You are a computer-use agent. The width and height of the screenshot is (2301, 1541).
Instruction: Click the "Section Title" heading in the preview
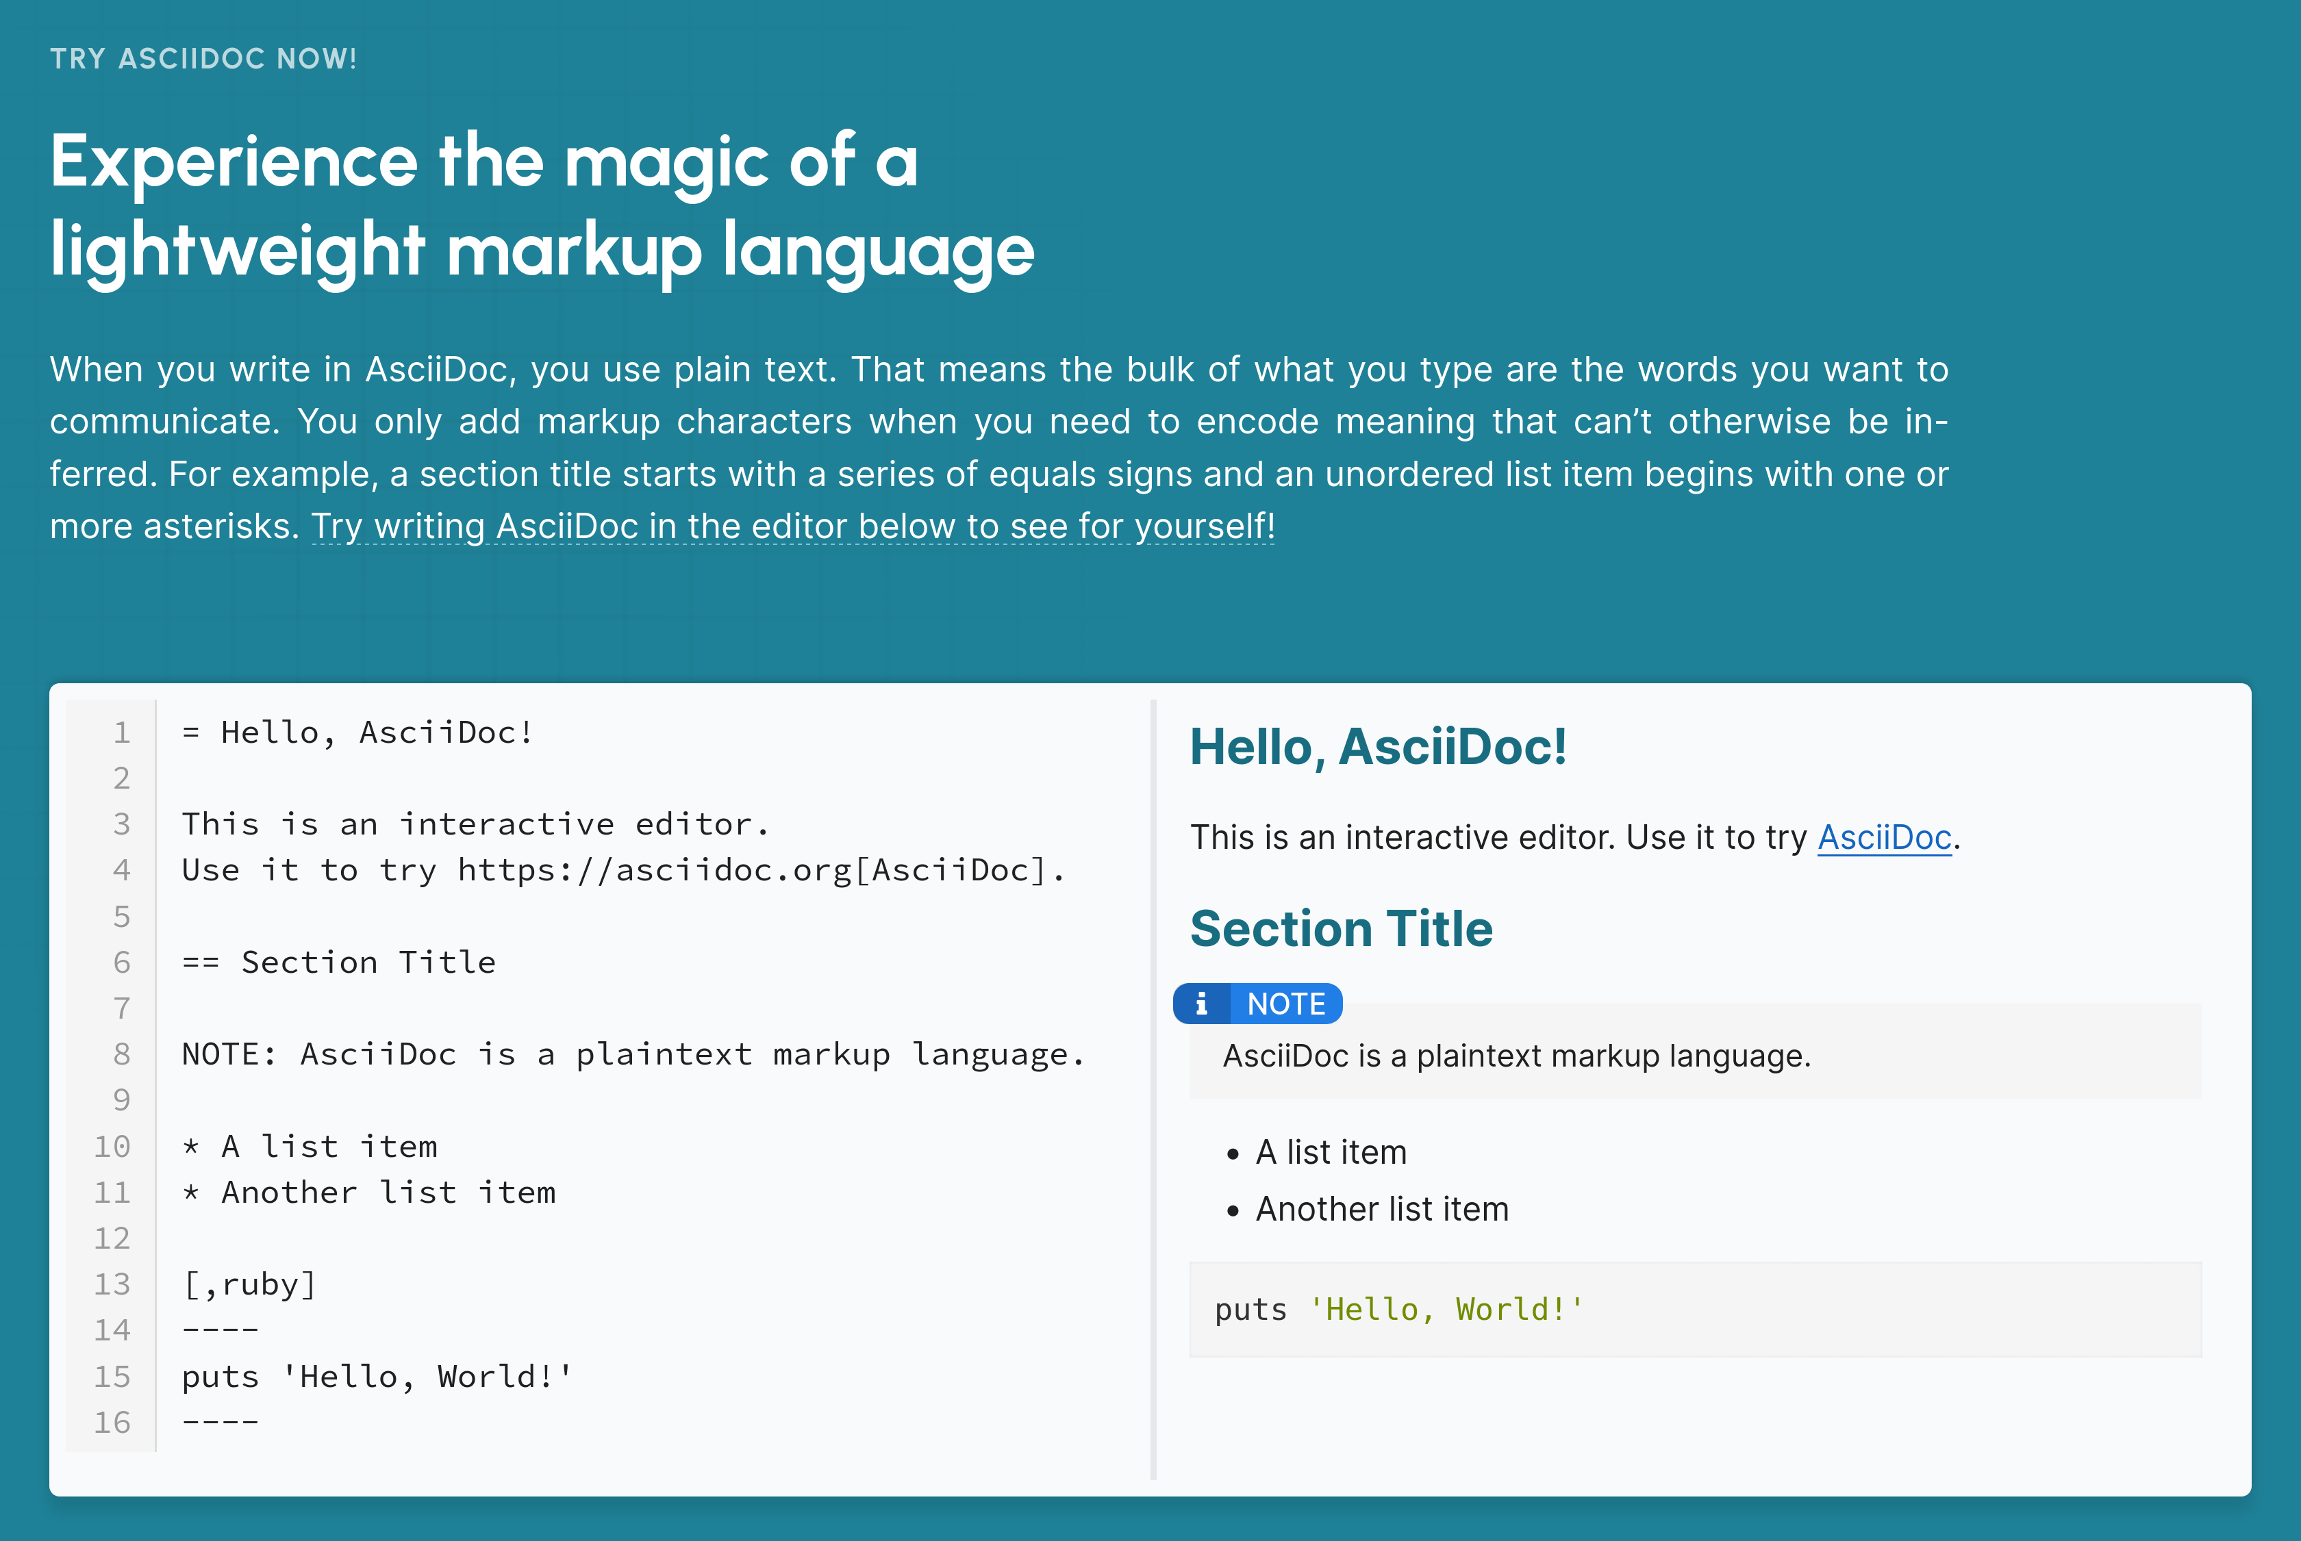1341,928
